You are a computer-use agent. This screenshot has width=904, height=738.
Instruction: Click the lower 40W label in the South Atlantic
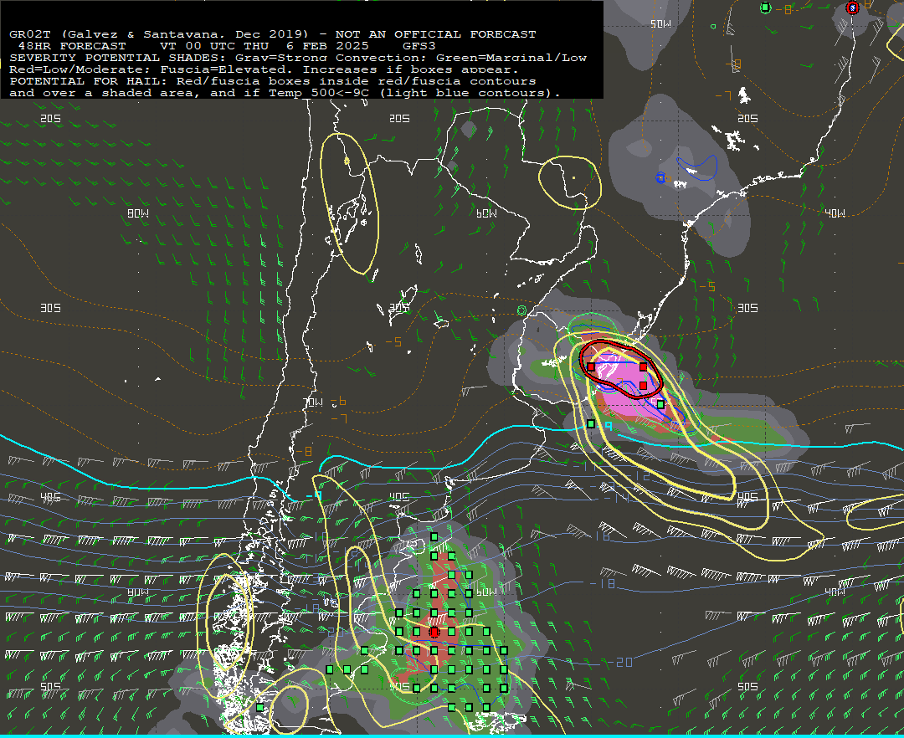coord(835,592)
